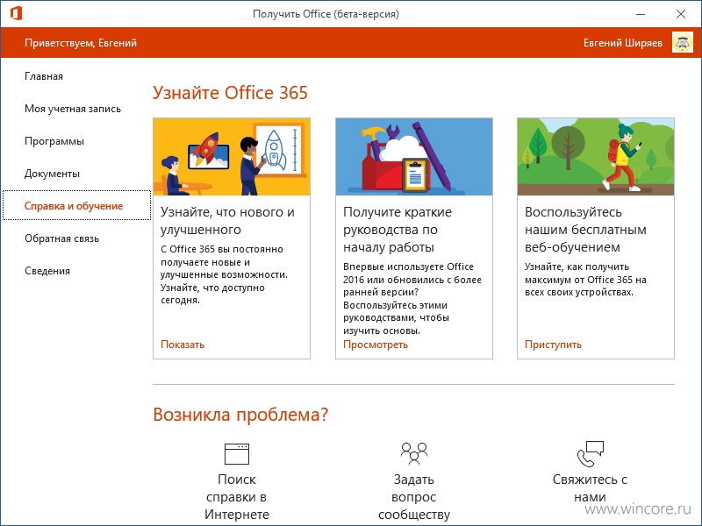
Task: Select Программы in the sidebar
Action: [54, 141]
